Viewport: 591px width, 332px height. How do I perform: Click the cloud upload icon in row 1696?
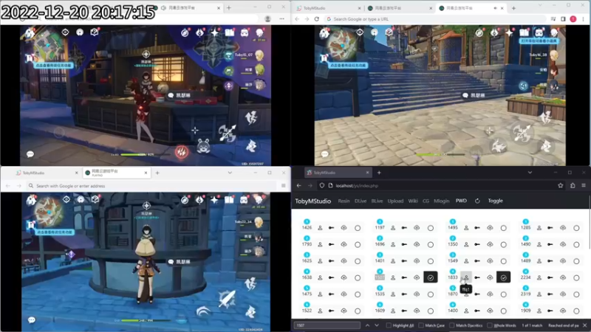[x=417, y=244]
